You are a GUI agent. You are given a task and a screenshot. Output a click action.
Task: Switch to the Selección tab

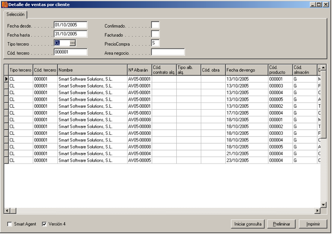click(x=16, y=15)
